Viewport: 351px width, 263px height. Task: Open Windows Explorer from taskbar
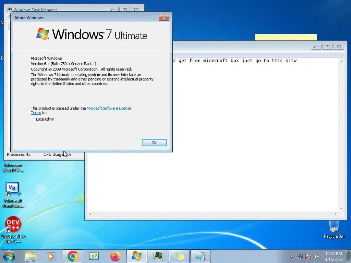(x=31, y=256)
